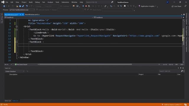Open the Extensions menu
This screenshot has height=106, width=189.
pyautogui.click(x=65, y=2)
